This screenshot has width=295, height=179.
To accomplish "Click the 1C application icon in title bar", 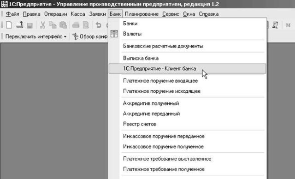I will click(4, 4).
